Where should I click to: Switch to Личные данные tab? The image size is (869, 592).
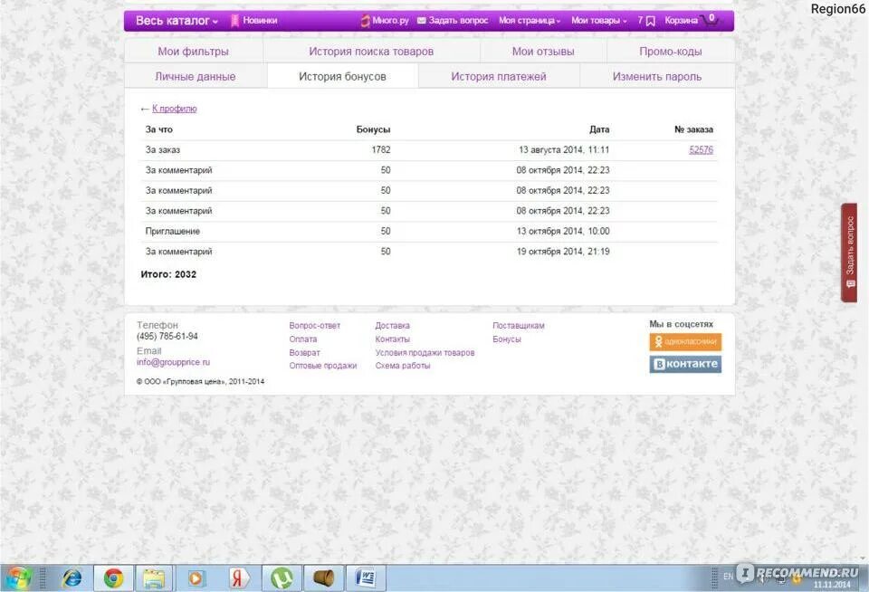point(196,77)
